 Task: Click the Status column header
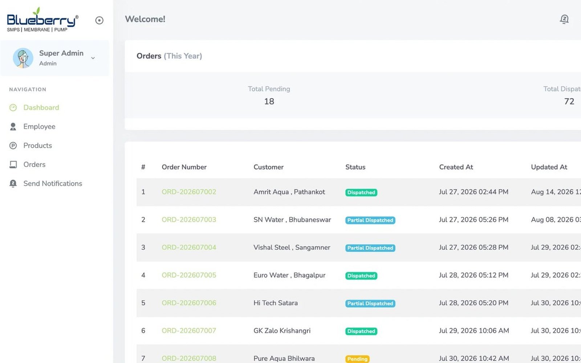(x=355, y=167)
